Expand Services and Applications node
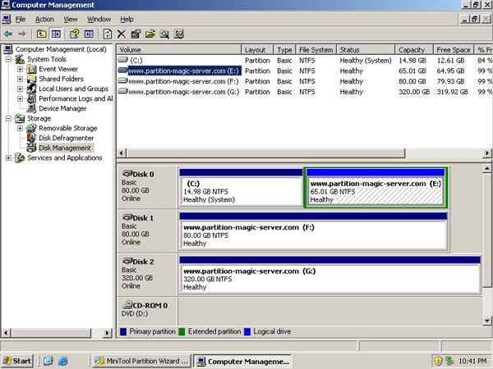Image resolution: width=493 pixels, height=369 pixels. (9, 157)
